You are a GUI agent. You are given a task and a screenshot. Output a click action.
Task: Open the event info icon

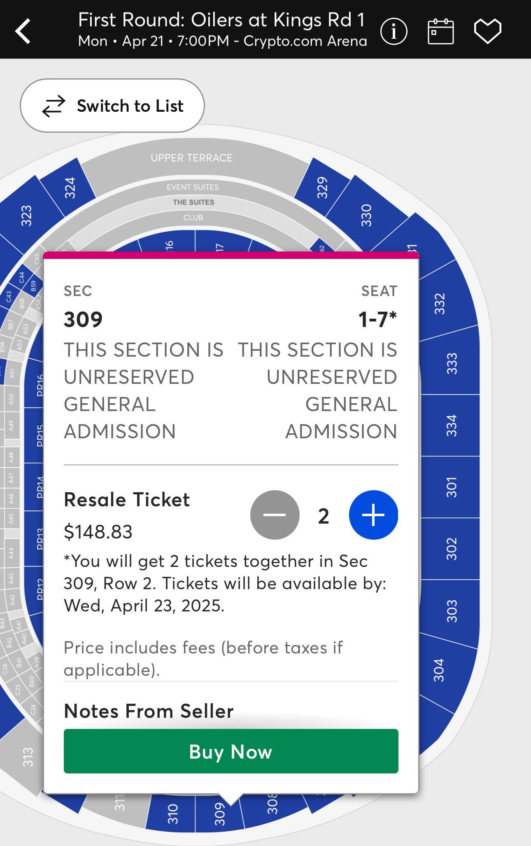click(x=394, y=31)
